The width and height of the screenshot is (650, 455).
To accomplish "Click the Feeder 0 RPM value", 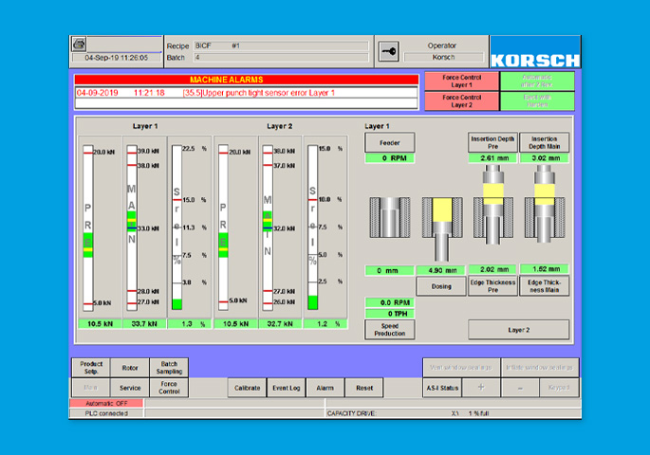I will coord(390,158).
